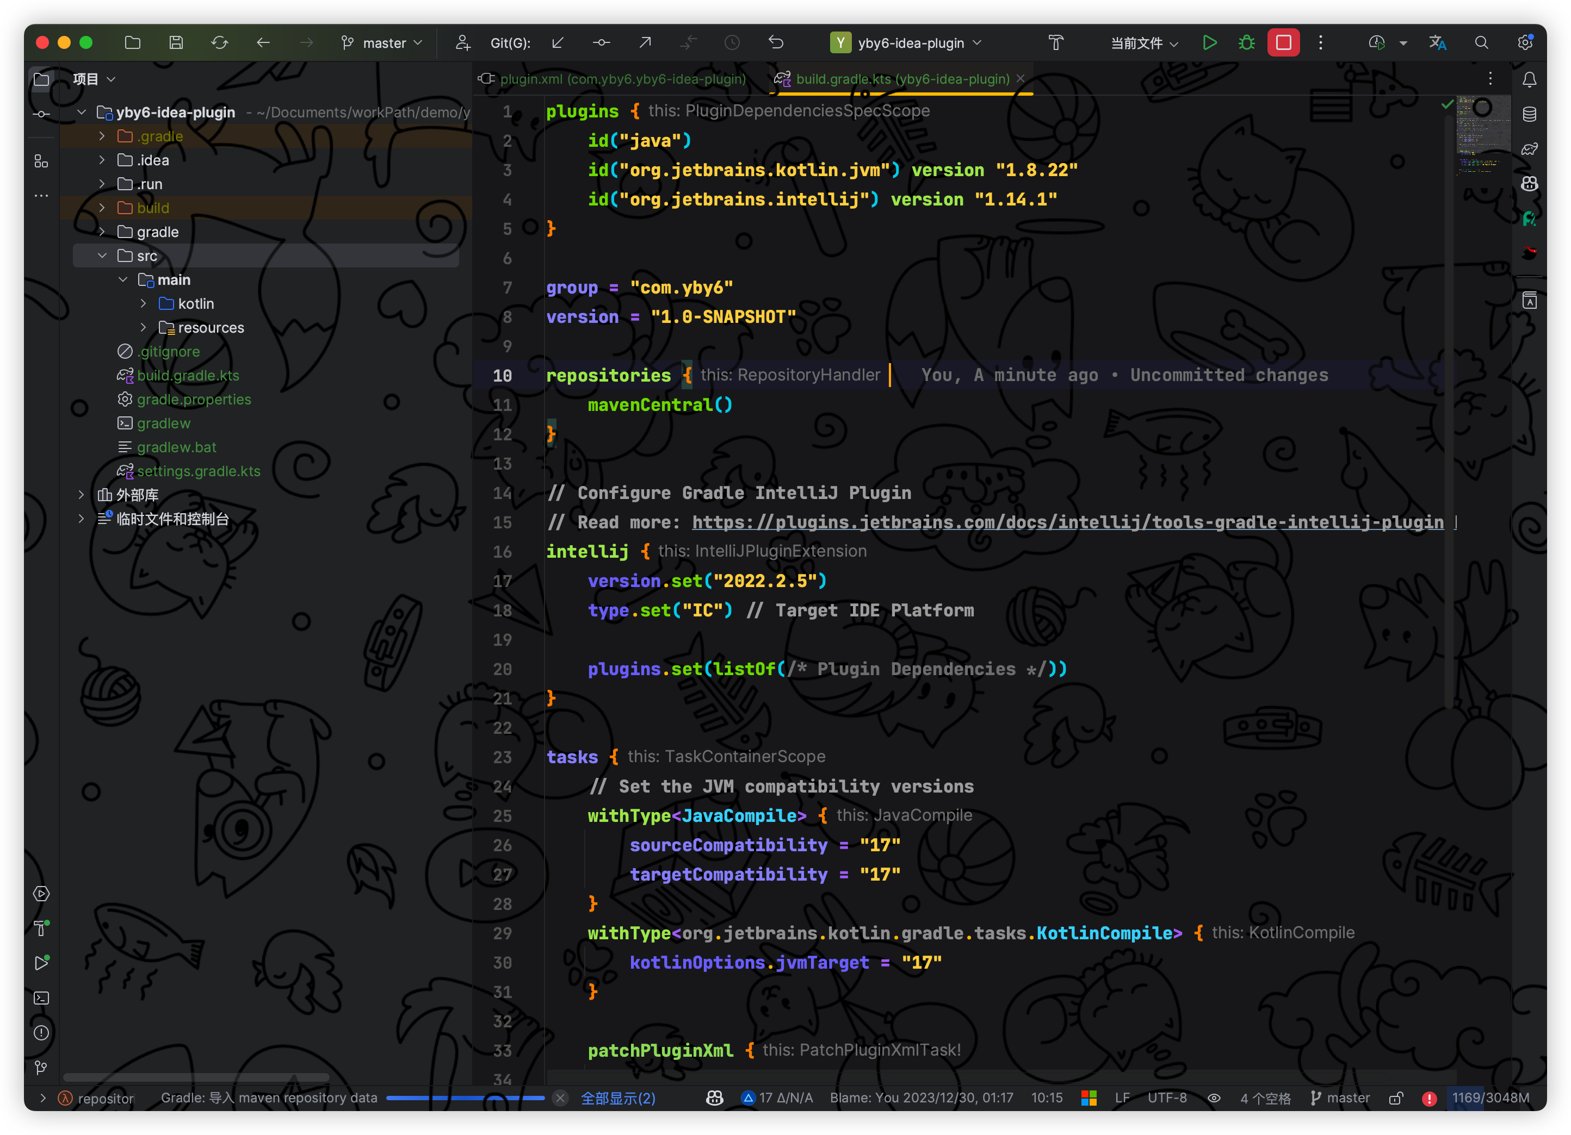Click the Sync/Reload toolbar icon
1571x1135 pixels.
click(220, 43)
